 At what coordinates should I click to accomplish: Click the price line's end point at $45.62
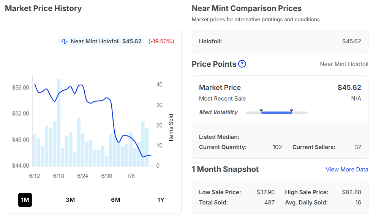point(150,156)
